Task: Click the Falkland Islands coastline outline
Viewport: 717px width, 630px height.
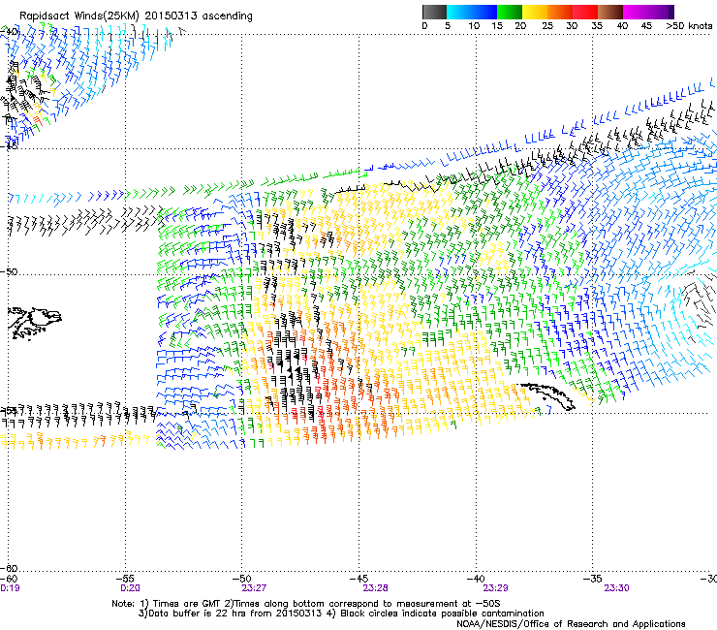Action: point(34,323)
